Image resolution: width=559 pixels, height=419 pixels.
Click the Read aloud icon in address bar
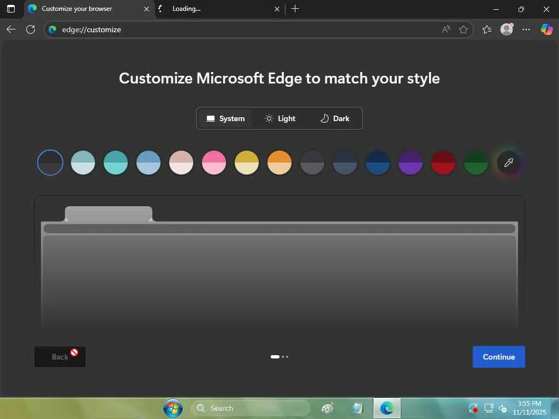pos(446,29)
